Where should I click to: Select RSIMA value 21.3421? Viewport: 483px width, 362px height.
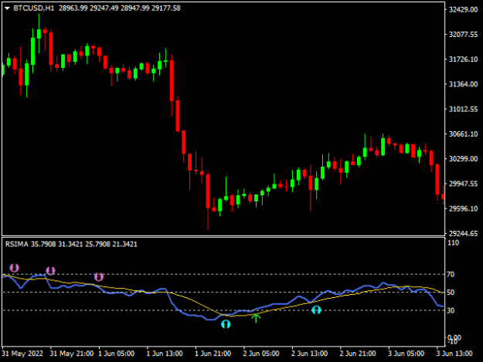coord(124,244)
